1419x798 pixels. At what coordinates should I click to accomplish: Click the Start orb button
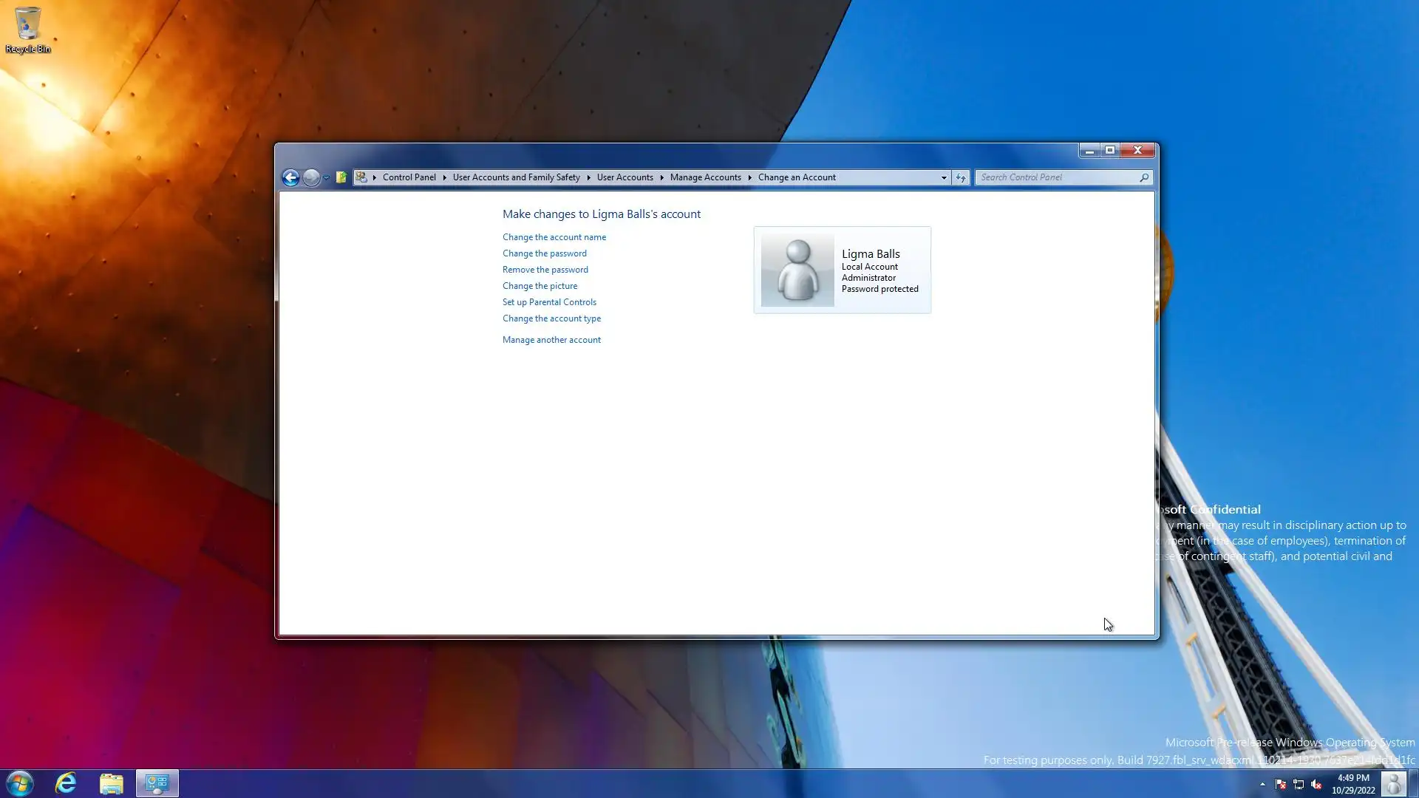click(20, 783)
